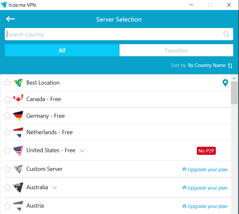Select United States - Free server
239x214 pixels.
[x=118, y=151]
